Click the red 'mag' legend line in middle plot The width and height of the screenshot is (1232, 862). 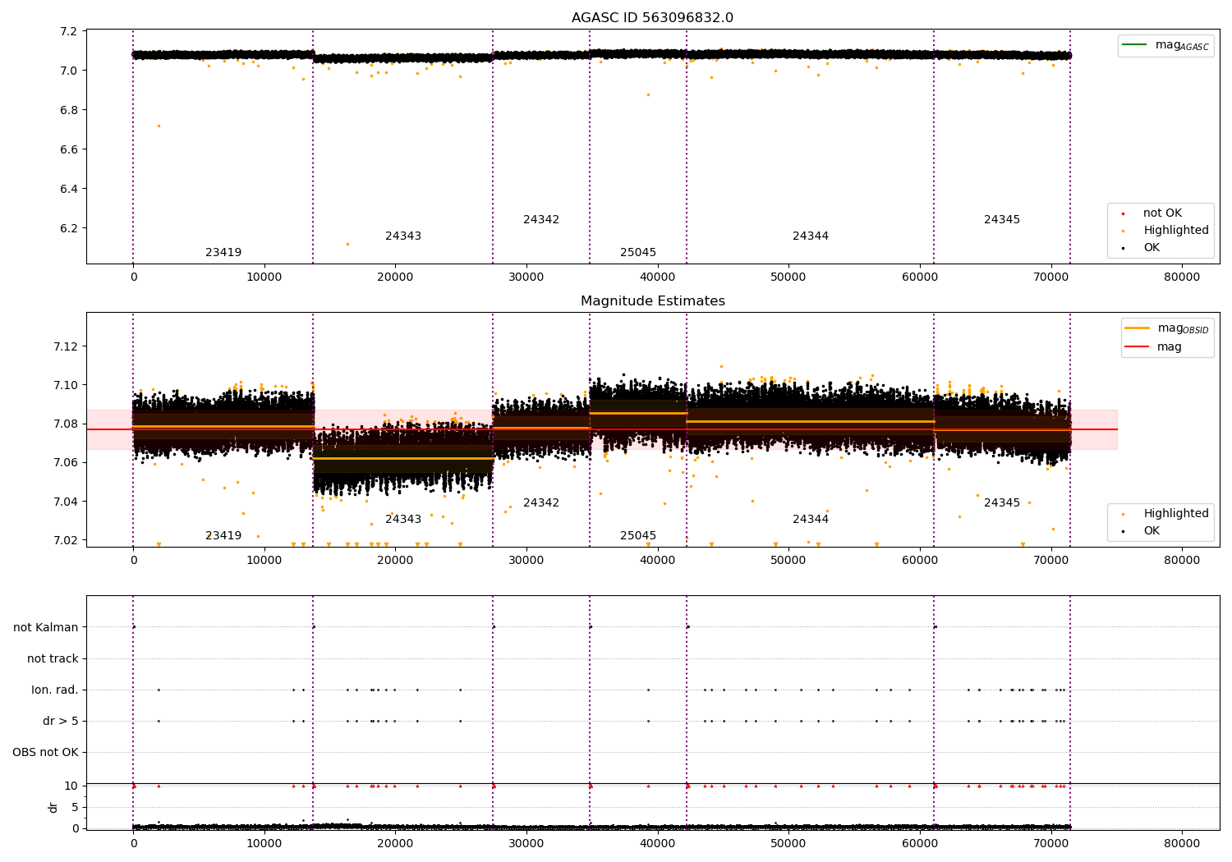click(1137, 347)
